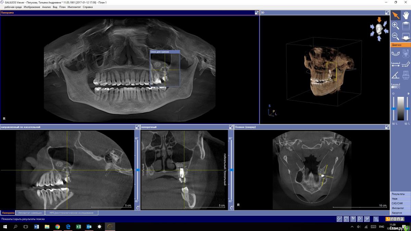This screenshot has width=411, height=231.
Task: Open the Хирургия panel section
Action: [400, 213]
